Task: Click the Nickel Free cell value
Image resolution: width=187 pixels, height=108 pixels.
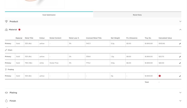Action: [54, 63]
